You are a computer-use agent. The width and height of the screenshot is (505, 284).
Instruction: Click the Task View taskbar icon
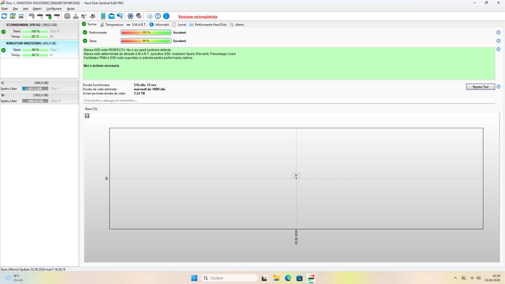click(x=264, y=278)
